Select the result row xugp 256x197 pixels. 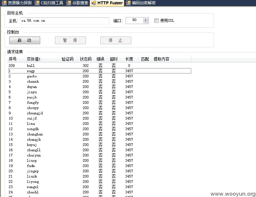100,71
